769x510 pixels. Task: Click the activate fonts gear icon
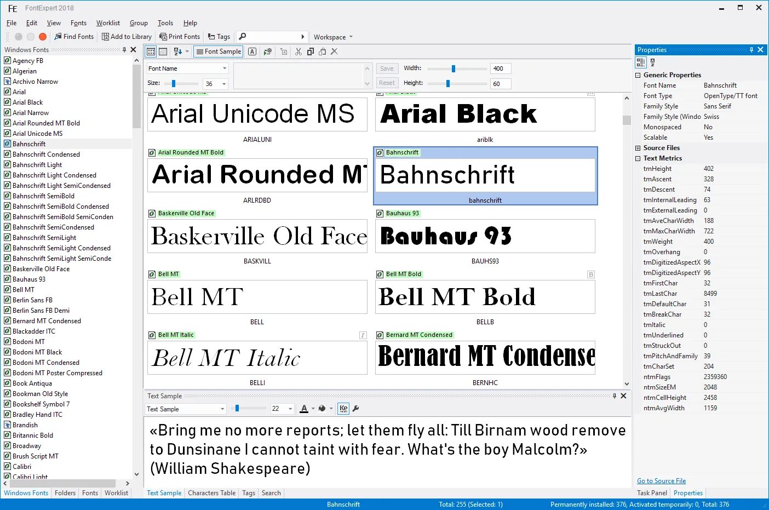click(x=267, y=51)
